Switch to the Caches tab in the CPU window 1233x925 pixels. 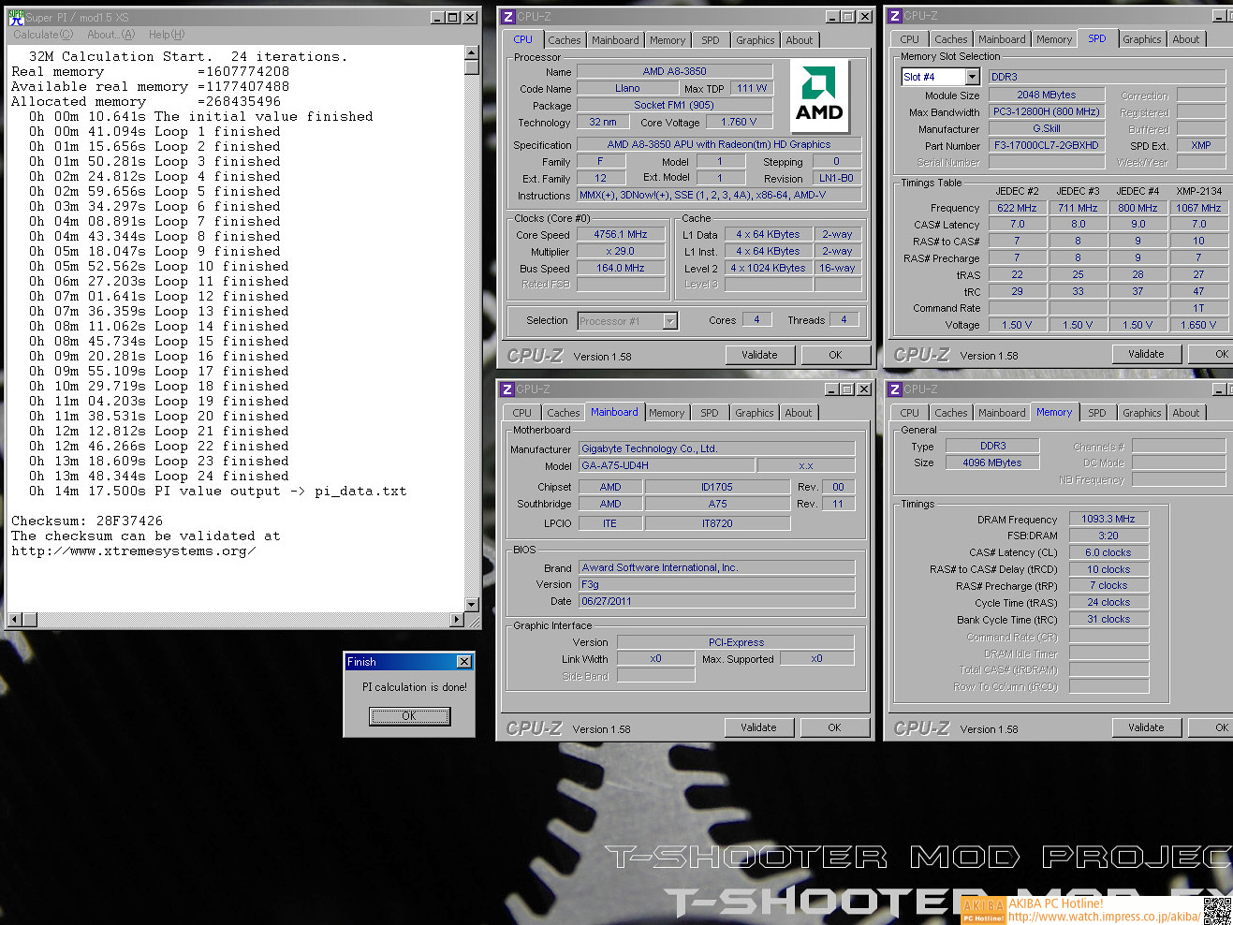click(565, 40)
